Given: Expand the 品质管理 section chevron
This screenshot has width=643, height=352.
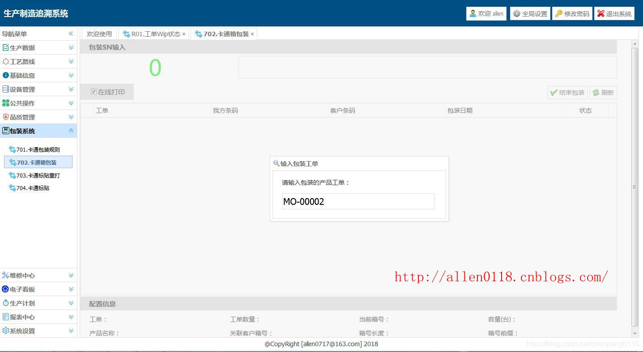Looking at the screenshot, I should [71, 117].
